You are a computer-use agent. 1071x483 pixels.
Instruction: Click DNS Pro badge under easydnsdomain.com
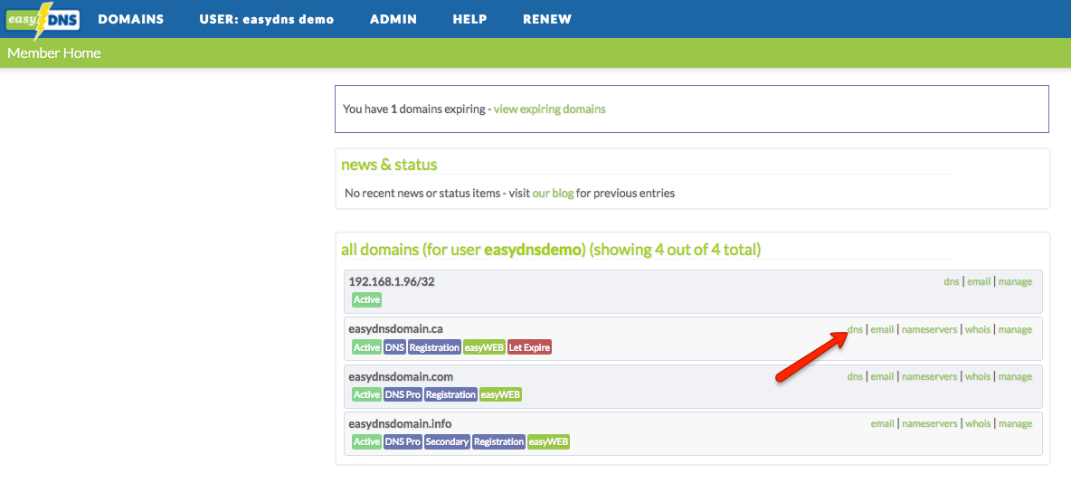click(x=403, y=395)
